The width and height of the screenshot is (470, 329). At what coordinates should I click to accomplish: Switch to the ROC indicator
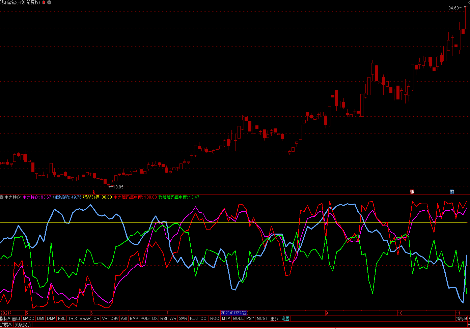pos(215,319)
